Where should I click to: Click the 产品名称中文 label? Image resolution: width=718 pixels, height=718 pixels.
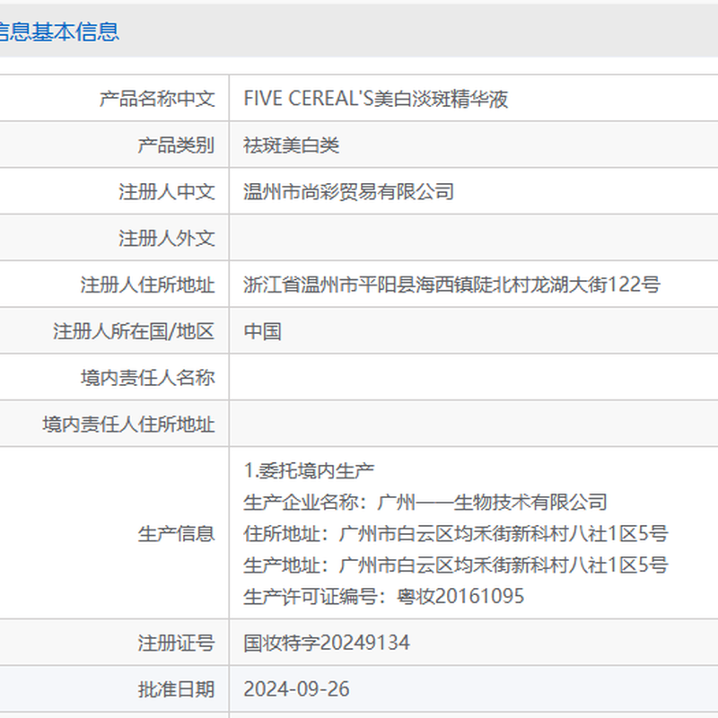(157, 99)
